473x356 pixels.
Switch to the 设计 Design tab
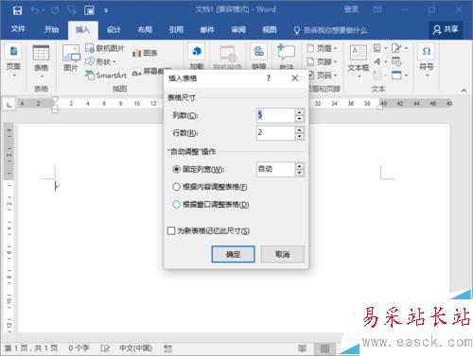tap(114, 30)
